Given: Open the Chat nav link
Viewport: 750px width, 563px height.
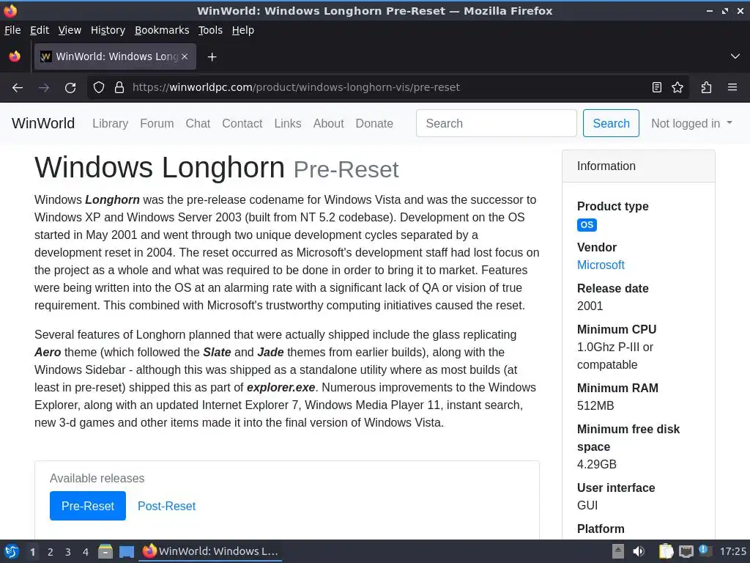Looking at the screenshot, I should coord(198,123).
